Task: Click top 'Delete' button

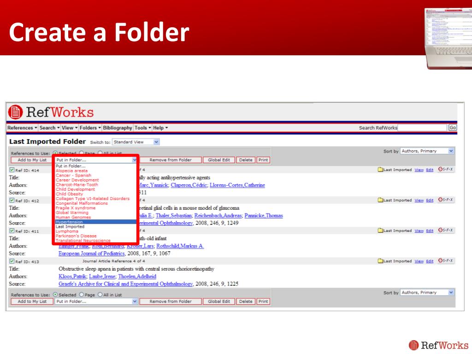Action: pos(246,160)
